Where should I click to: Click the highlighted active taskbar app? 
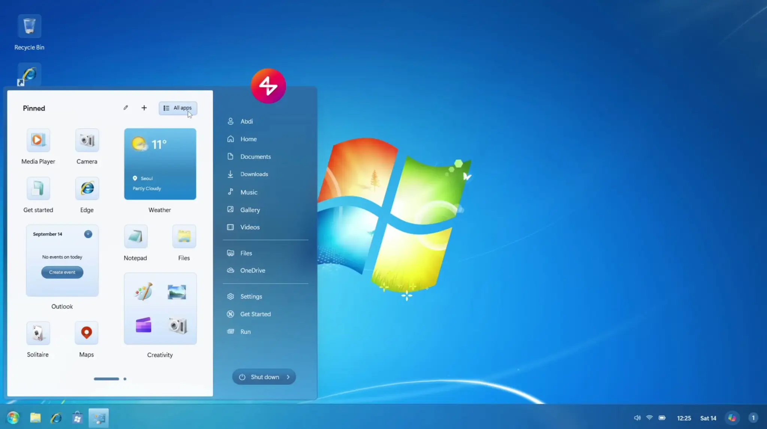click(99, 418)
